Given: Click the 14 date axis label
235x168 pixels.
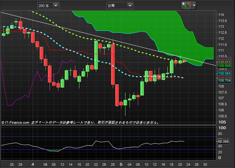Looking at the screenshot, I should tap(70, 164).
